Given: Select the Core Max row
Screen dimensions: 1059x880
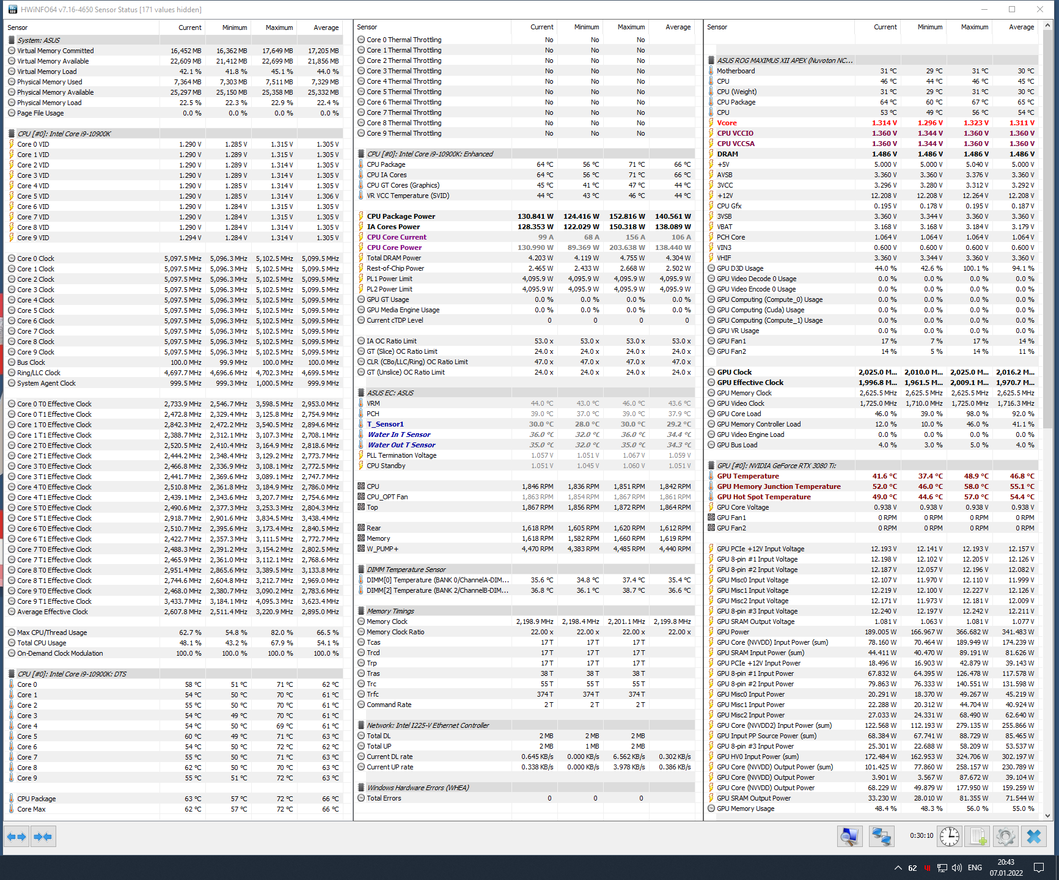Looking at the screenshot, I should click(174, 809).
